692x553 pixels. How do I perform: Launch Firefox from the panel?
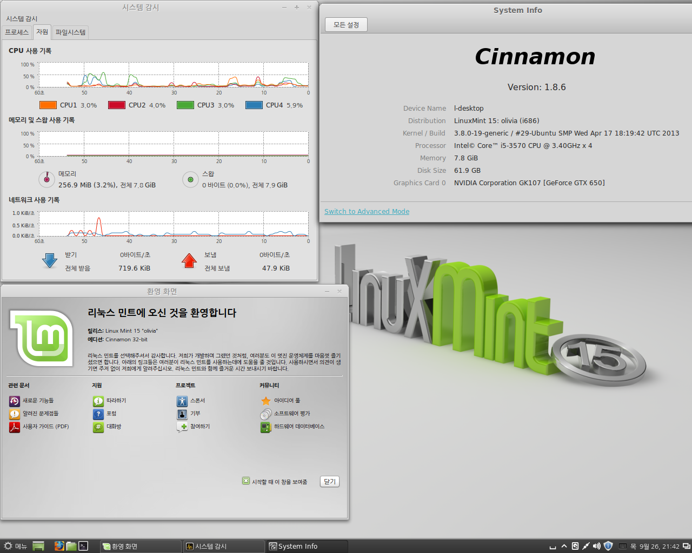pos(59,546)
